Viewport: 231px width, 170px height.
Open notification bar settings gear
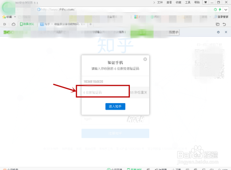tap(218, 32)
